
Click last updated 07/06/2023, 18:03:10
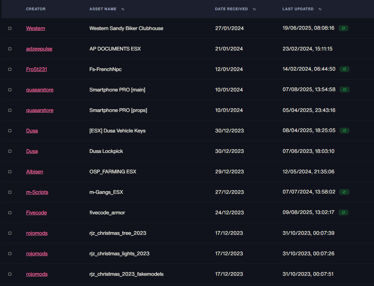[x=308, y=151]
